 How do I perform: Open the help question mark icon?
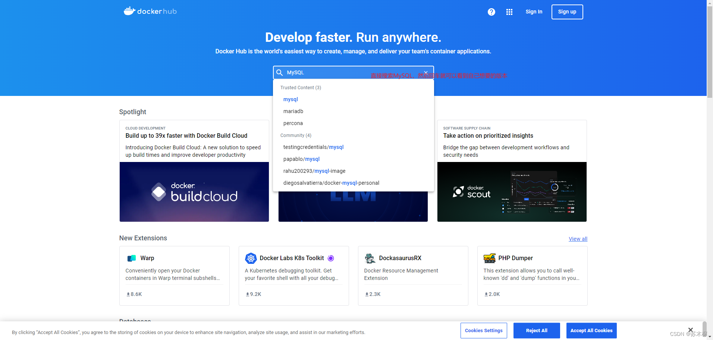[491, 12]
